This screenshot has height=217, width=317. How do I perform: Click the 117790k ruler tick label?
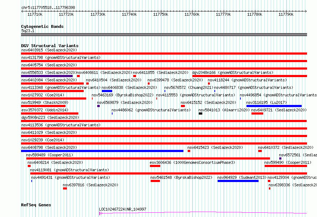click(x=286, y=14)
